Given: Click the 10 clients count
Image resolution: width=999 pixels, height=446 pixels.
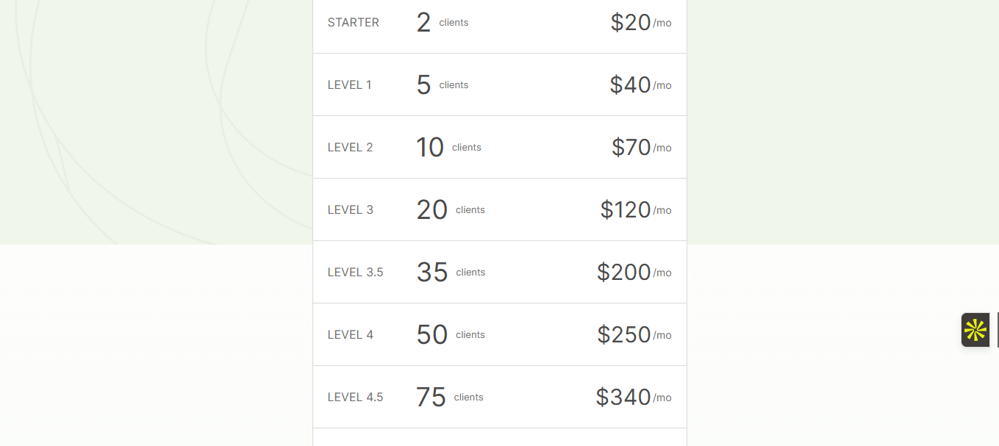Looking at the screenshot, I should coord(448,148).
